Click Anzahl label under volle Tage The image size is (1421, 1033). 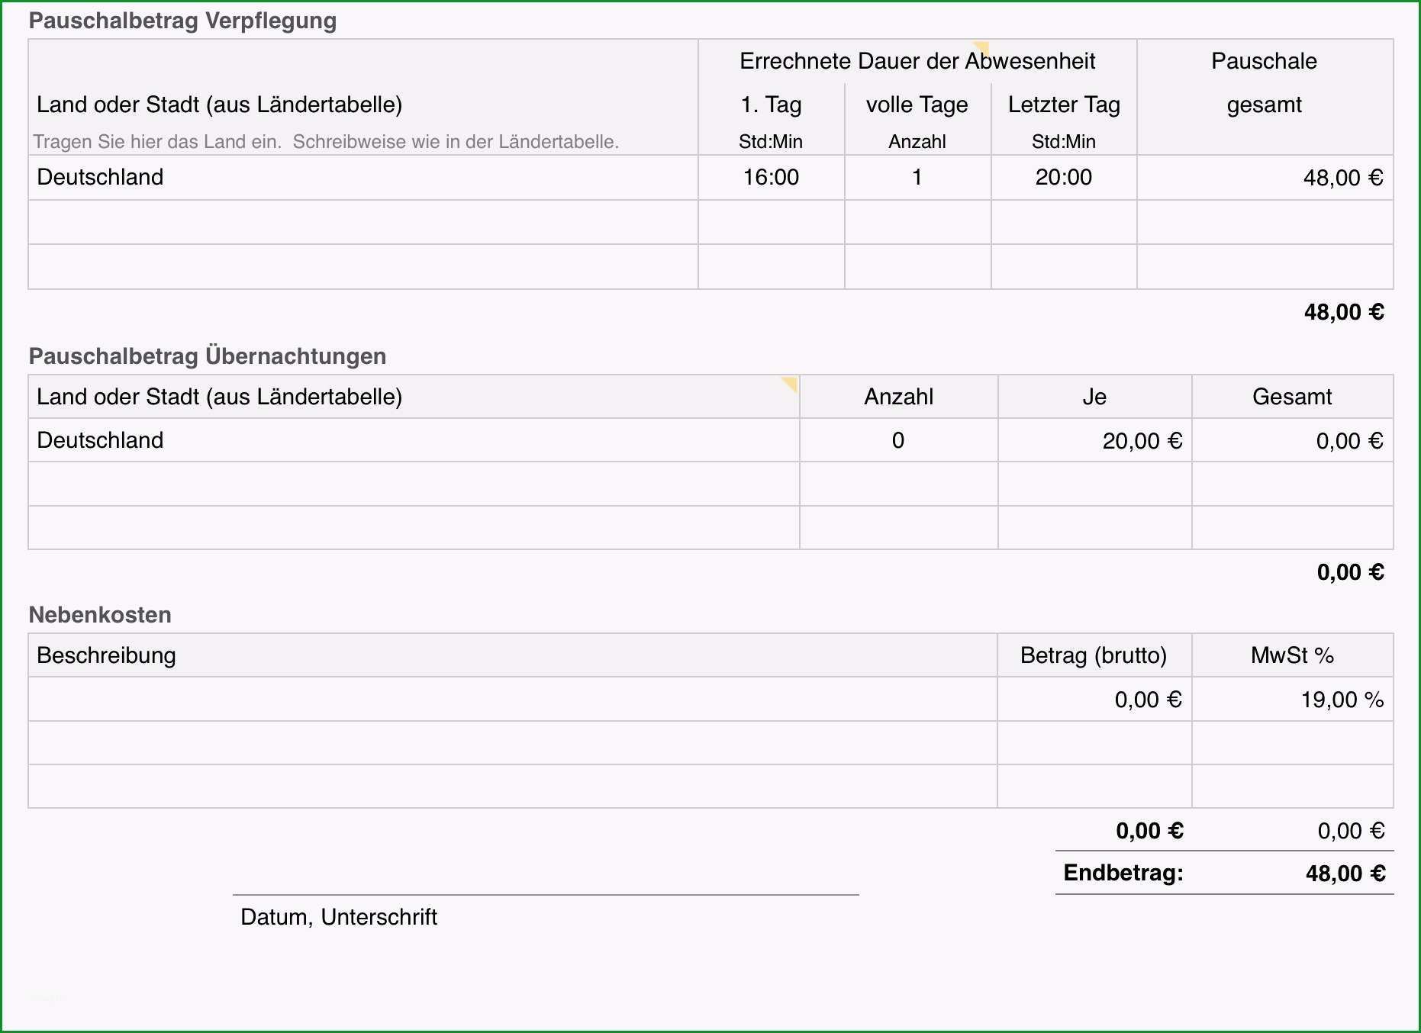click(917, 142)
